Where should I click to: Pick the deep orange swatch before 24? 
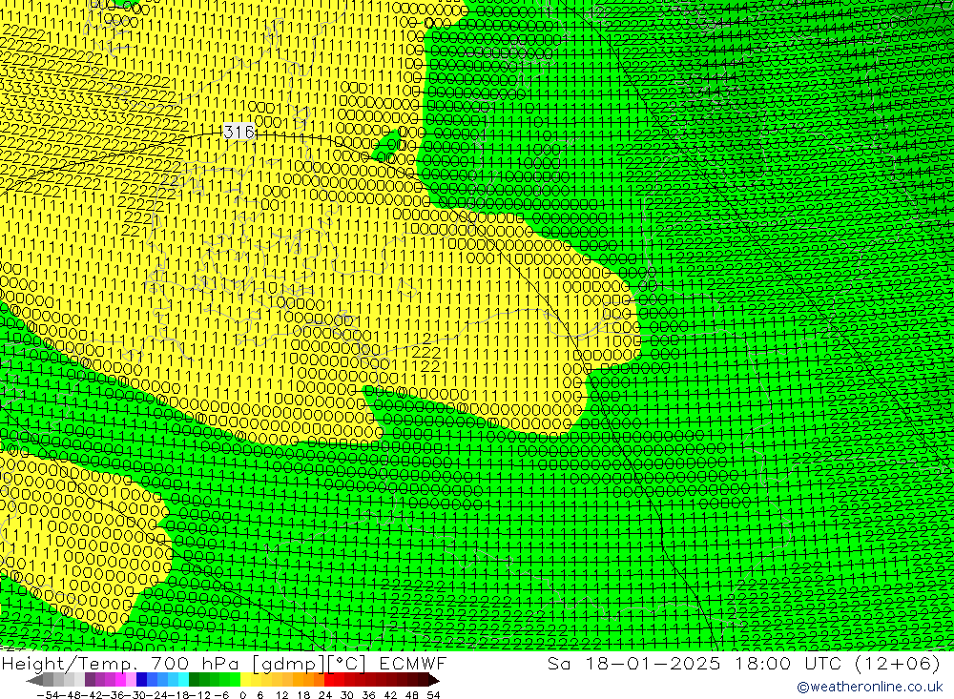(x=319, y=680)
